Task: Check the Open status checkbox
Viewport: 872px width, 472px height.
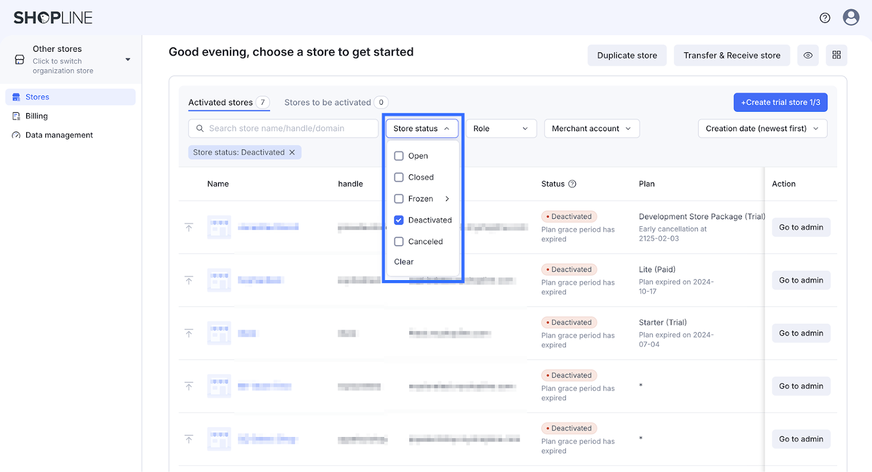Action: point(399,156)
